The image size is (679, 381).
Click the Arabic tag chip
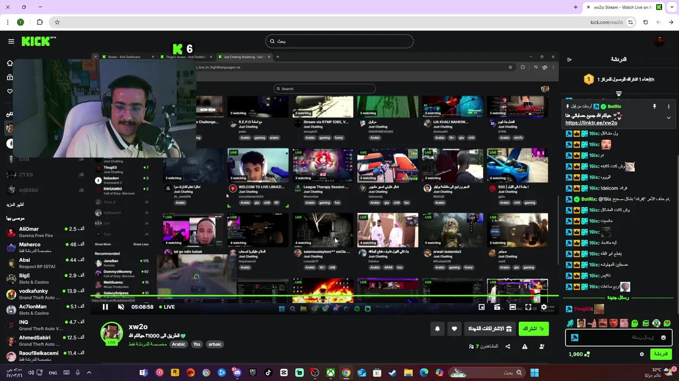(x=179, y=344)
